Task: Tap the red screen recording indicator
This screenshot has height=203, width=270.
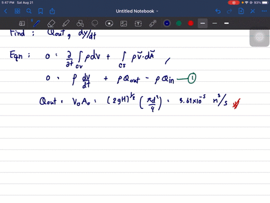Action: (233, 3)
